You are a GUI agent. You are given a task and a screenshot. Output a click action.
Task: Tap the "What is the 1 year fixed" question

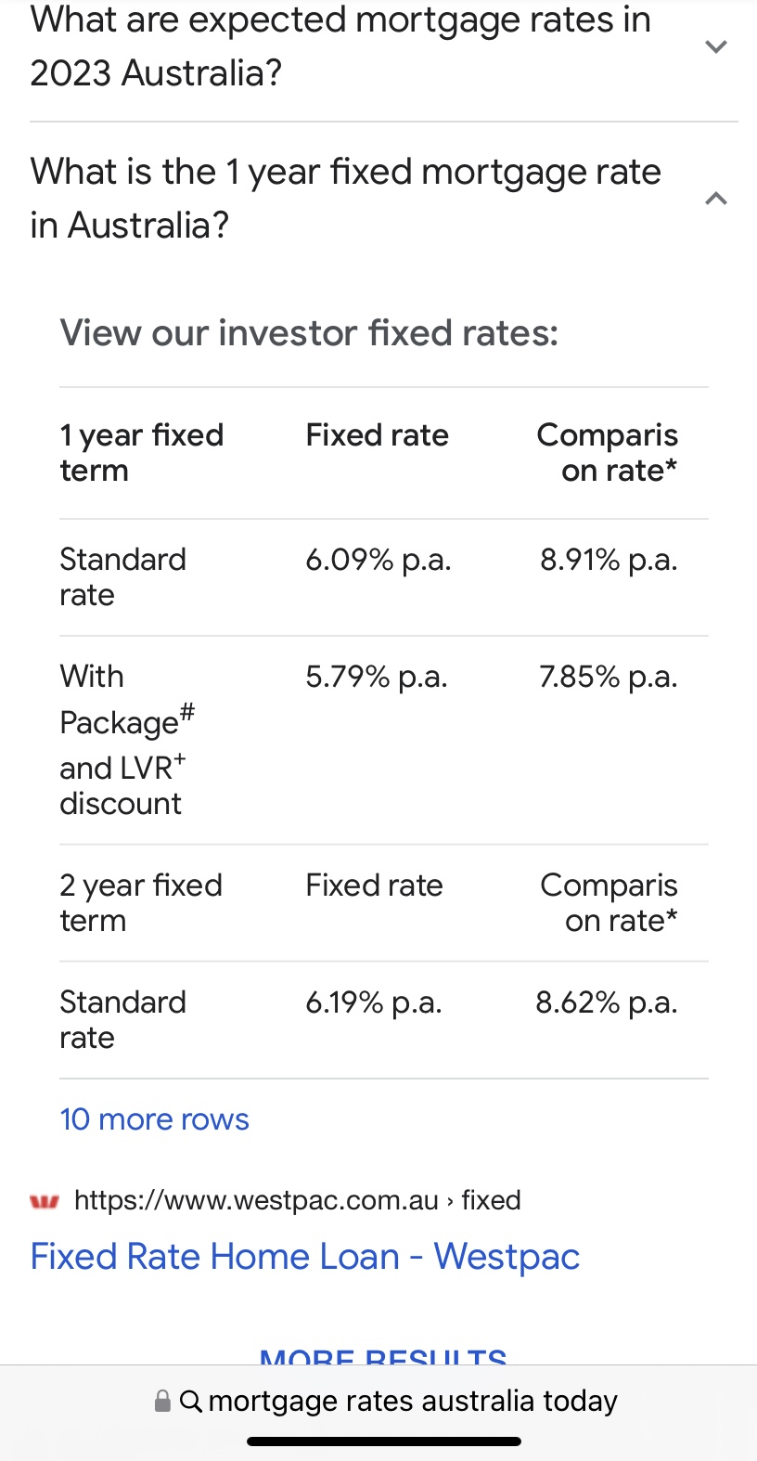tap(345, 199)
